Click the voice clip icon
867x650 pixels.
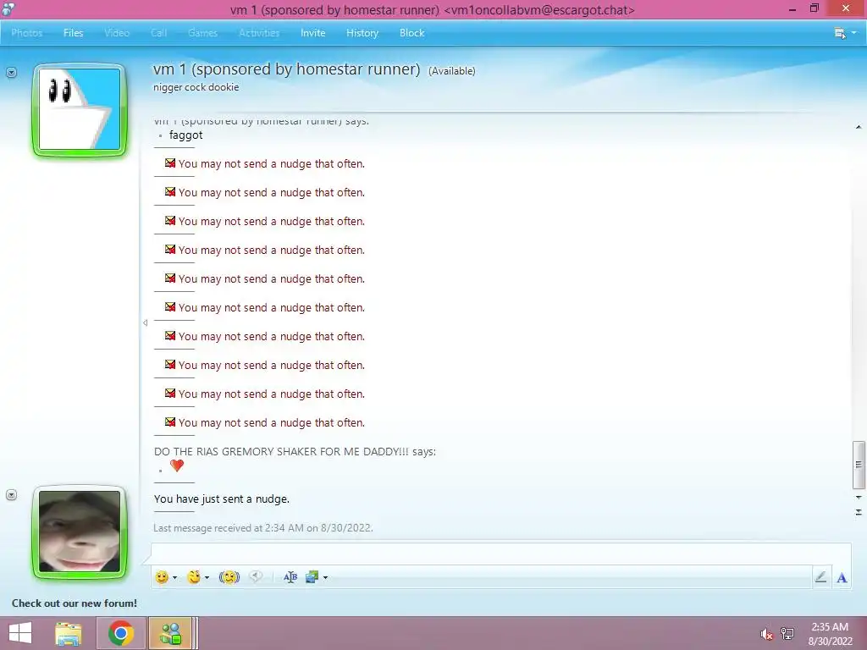256,577
